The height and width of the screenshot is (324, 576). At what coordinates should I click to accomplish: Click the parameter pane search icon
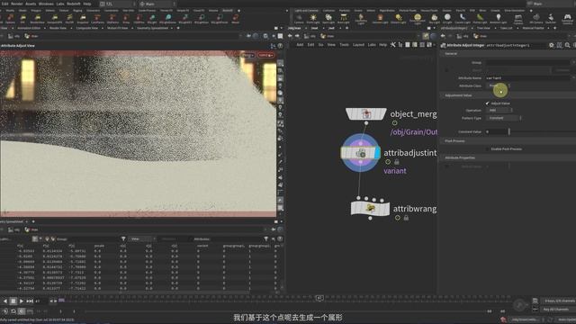point(568,45)
